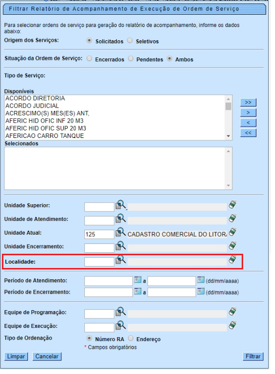Choose Pendentes order situation
Image resolution: width=275 pixels, height=374 pixels.
130,58
